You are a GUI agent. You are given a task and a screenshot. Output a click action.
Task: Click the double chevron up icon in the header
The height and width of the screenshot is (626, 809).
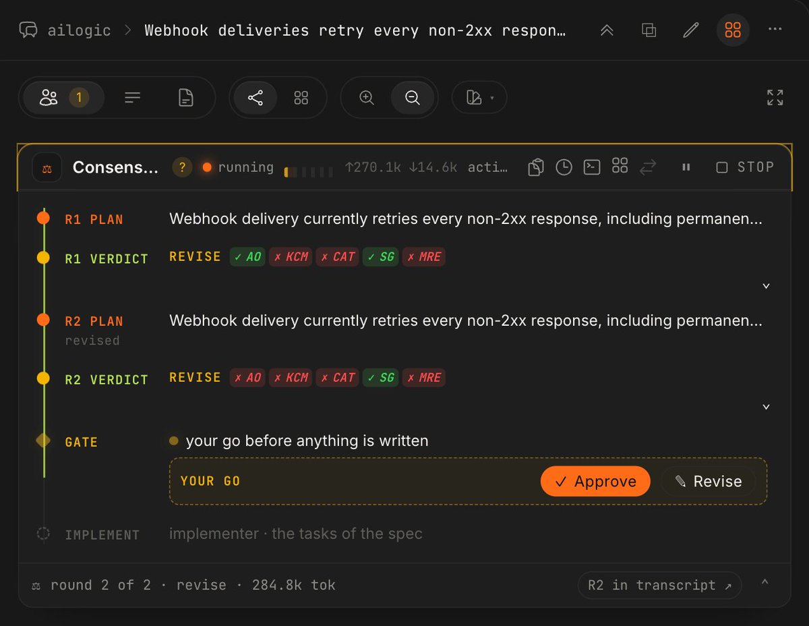click(607, 30)
